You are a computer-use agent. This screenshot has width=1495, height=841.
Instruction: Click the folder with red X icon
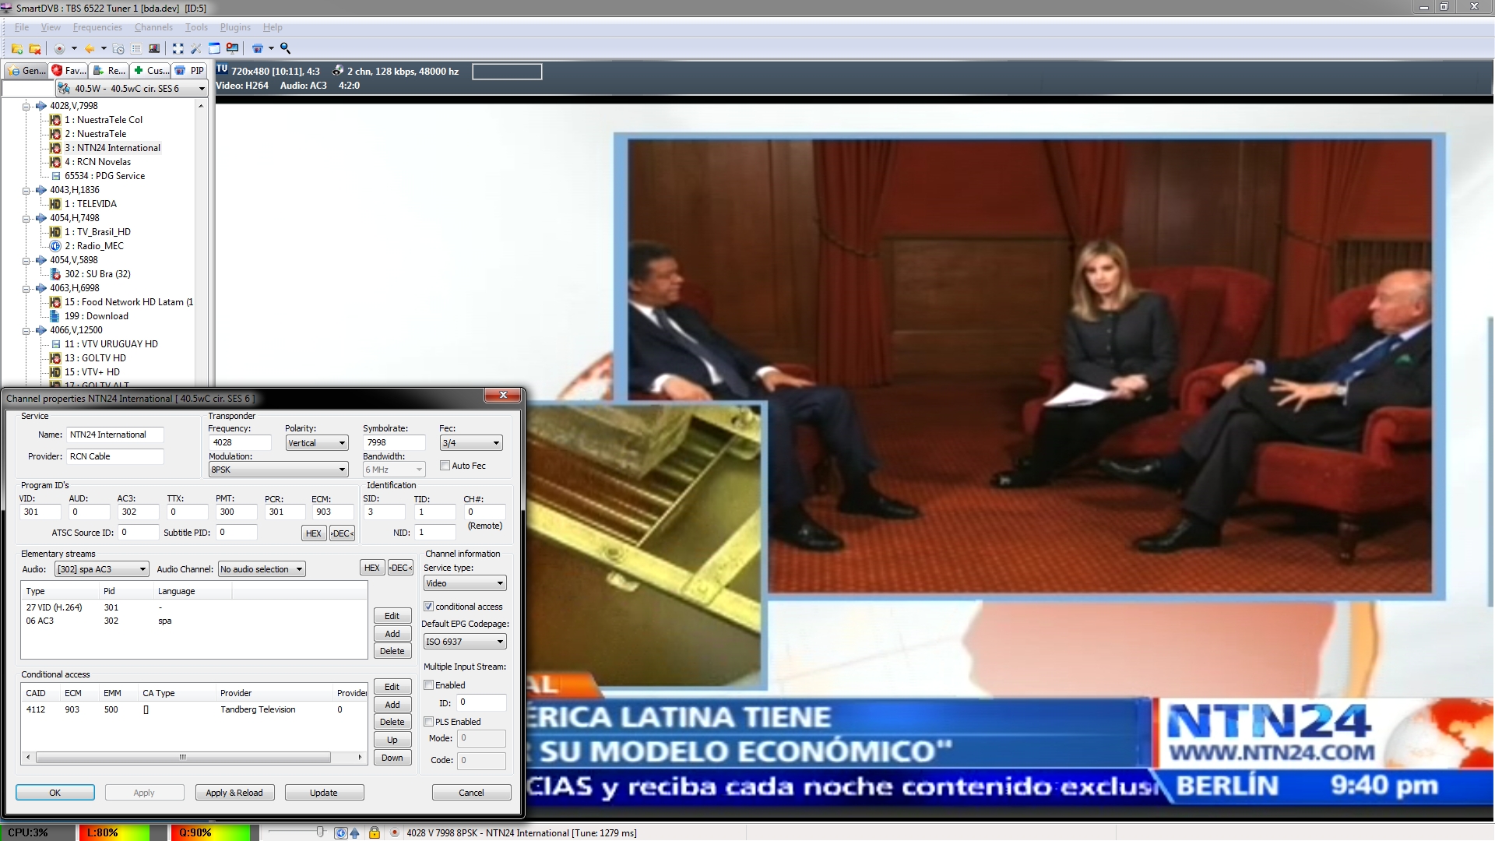click(x=35, y=48)
